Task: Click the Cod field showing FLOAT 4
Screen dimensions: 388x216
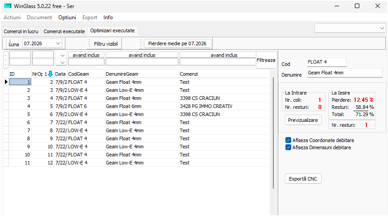Action: (326, 62)
